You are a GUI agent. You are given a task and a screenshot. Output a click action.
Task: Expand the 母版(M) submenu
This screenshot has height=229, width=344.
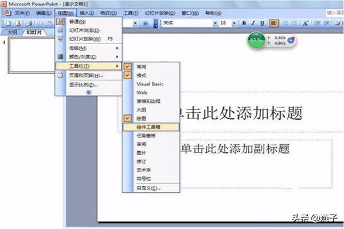[88, 48]
